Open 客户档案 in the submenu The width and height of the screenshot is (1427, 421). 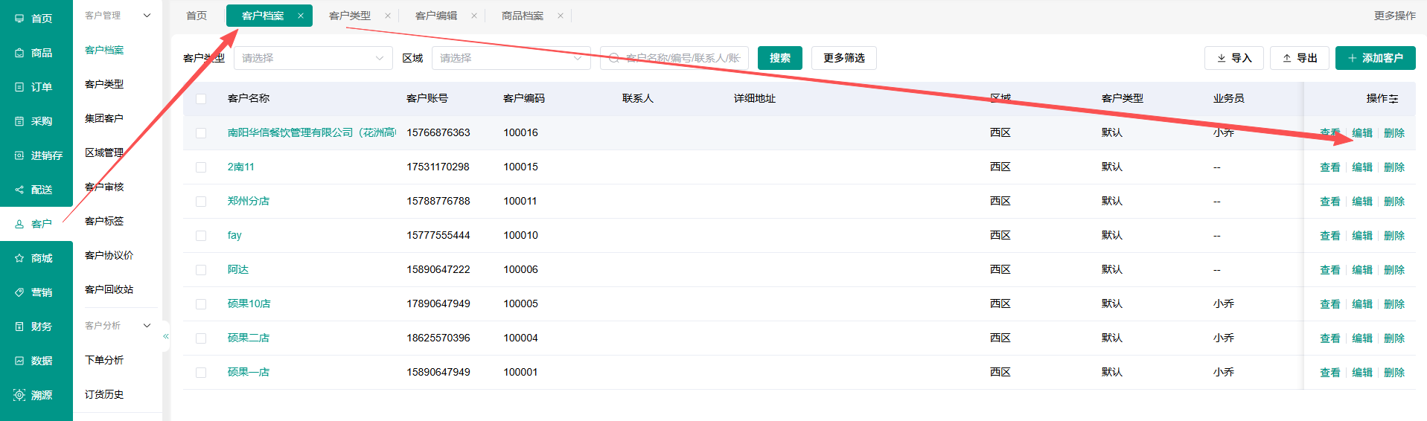click(104, 50)
